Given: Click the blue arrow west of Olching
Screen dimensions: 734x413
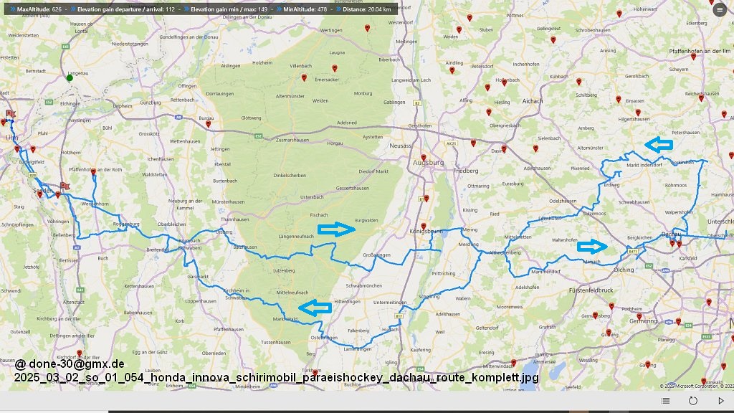Looking at the screenshot, I should [x=592, y=247].
